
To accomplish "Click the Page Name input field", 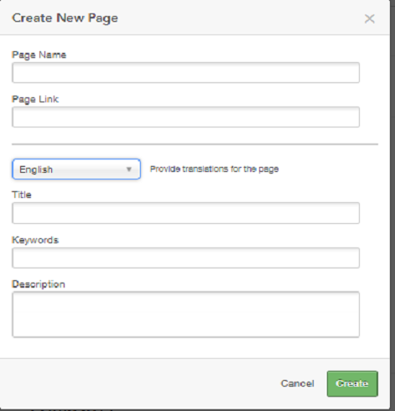I will (185, 72).
